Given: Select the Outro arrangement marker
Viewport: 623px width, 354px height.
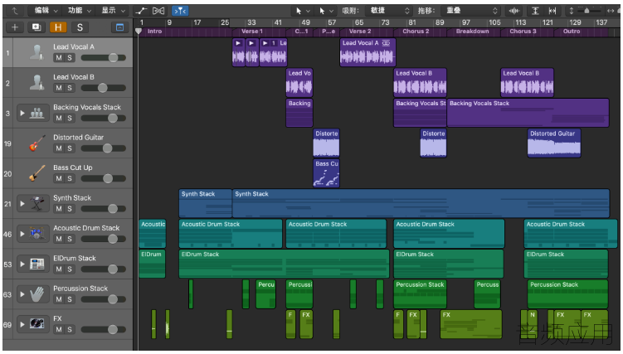Looking at the screenshot, I should click(581, 32).
